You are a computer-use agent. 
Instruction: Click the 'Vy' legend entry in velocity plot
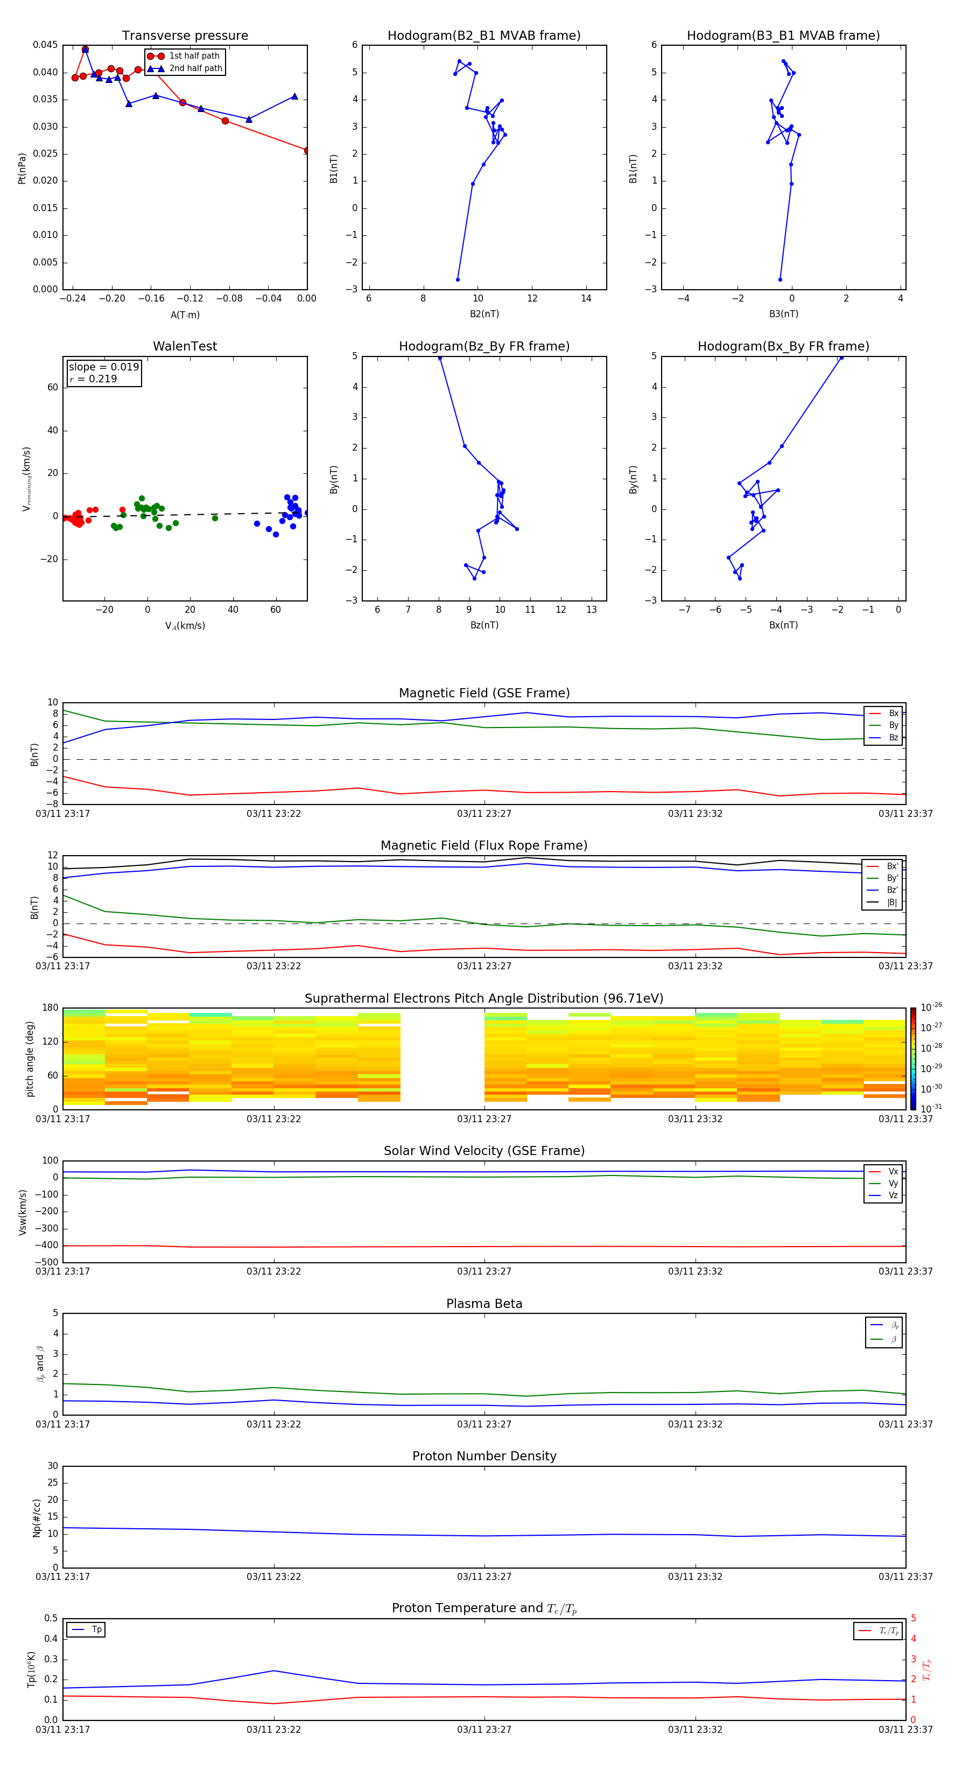(883, 1183)
